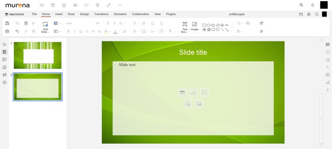332x149 pixels.
Task: Open the Chat panel in left sidebar
Action: click(5, 67)
